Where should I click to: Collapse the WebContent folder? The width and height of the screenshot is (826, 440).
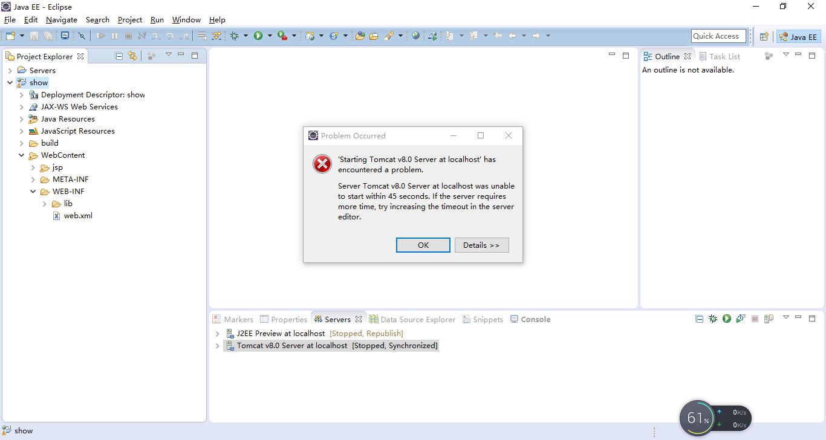(x=21, y=155)
